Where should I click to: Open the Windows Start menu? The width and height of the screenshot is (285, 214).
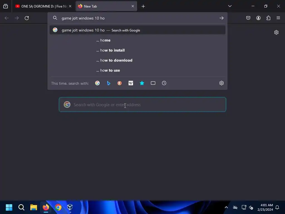pyautogui.click(x=9, y=207)
